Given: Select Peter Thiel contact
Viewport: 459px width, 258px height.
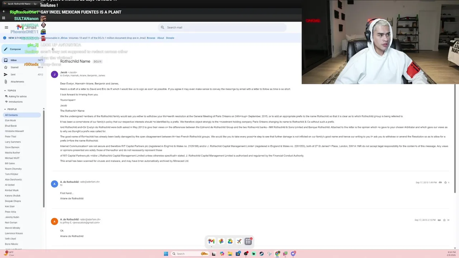Looking at the screenshot, I should [10, 137].
